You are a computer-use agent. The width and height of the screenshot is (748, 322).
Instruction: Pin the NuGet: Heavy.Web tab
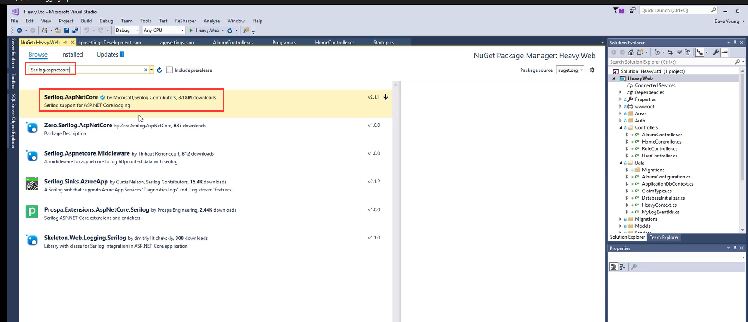pos(66,42)
